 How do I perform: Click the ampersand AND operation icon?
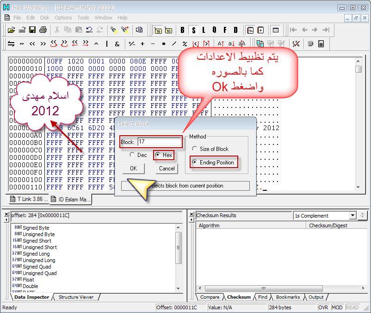tap(117, 44)
